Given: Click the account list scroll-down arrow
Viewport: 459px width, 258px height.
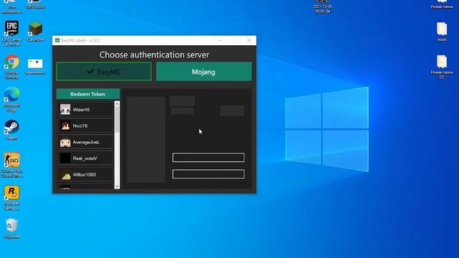Looking at the screenshot, I should (117, 186).
